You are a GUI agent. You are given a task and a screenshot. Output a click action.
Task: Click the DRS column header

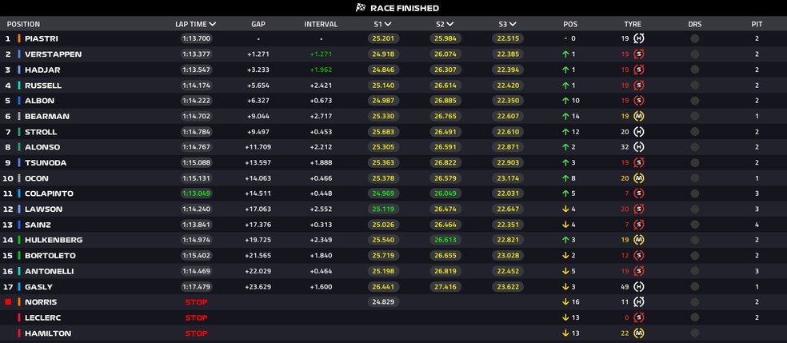pyautogui.click(x=695, y=24)
